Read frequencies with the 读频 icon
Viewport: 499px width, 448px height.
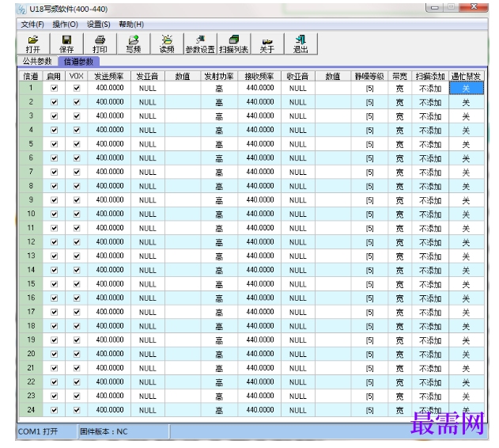[x=167, y=44]
